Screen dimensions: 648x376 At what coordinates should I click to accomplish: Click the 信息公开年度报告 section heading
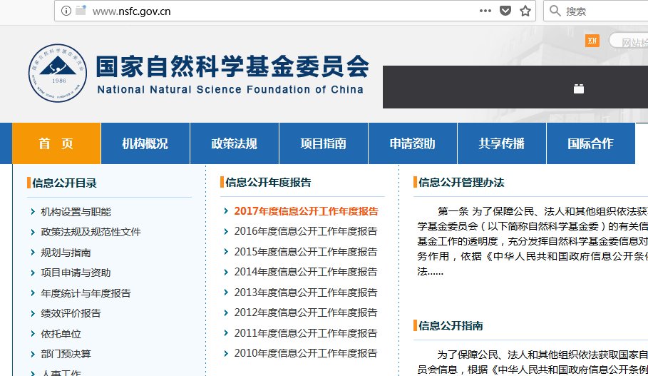[268, 183]
